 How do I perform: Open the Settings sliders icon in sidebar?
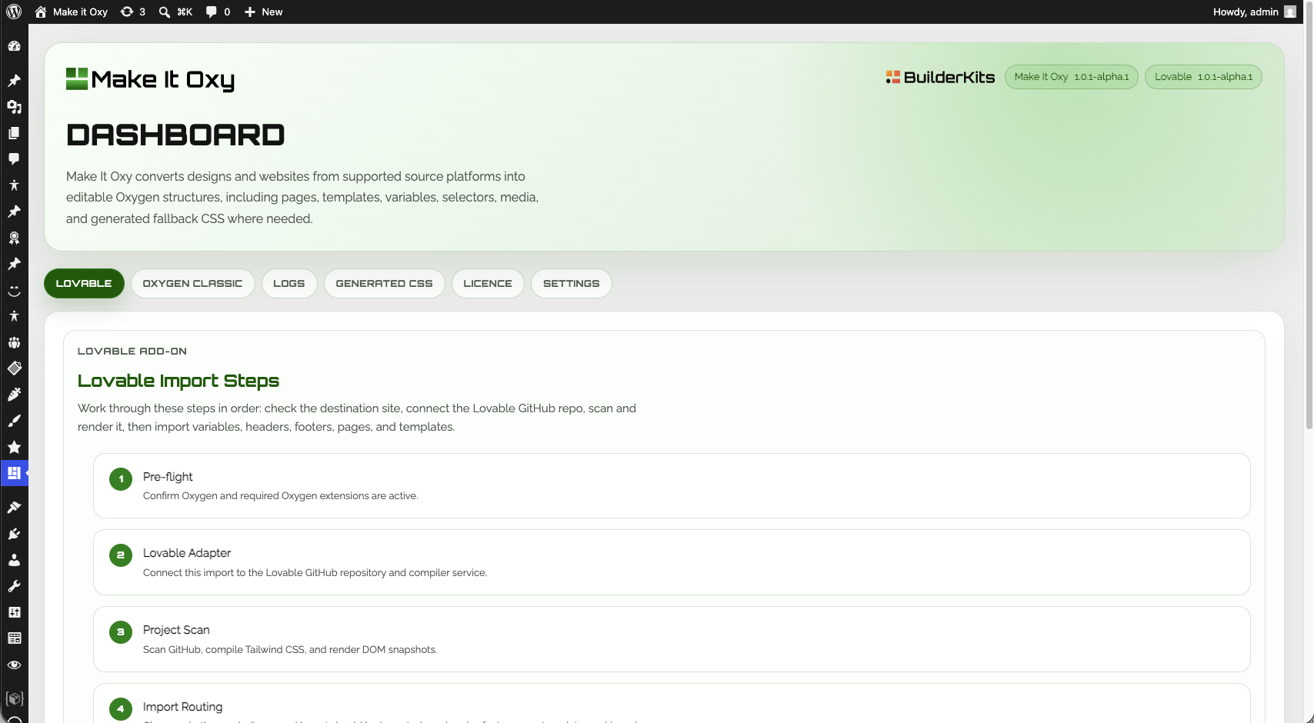coord(14,612)
